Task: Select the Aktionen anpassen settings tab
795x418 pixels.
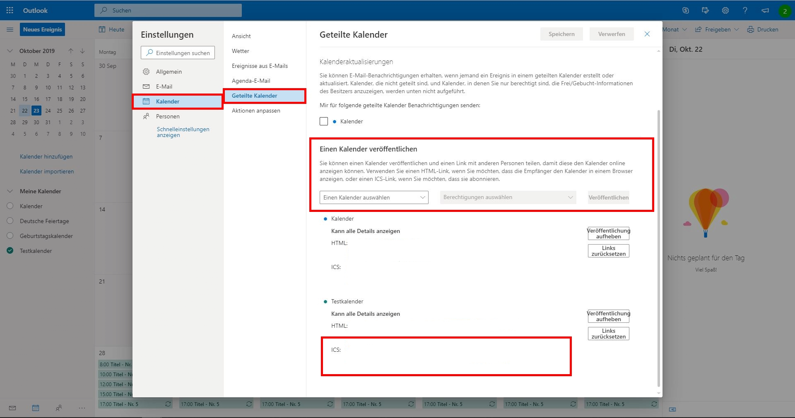Action: pyautogui.click(x=256, y=111)
